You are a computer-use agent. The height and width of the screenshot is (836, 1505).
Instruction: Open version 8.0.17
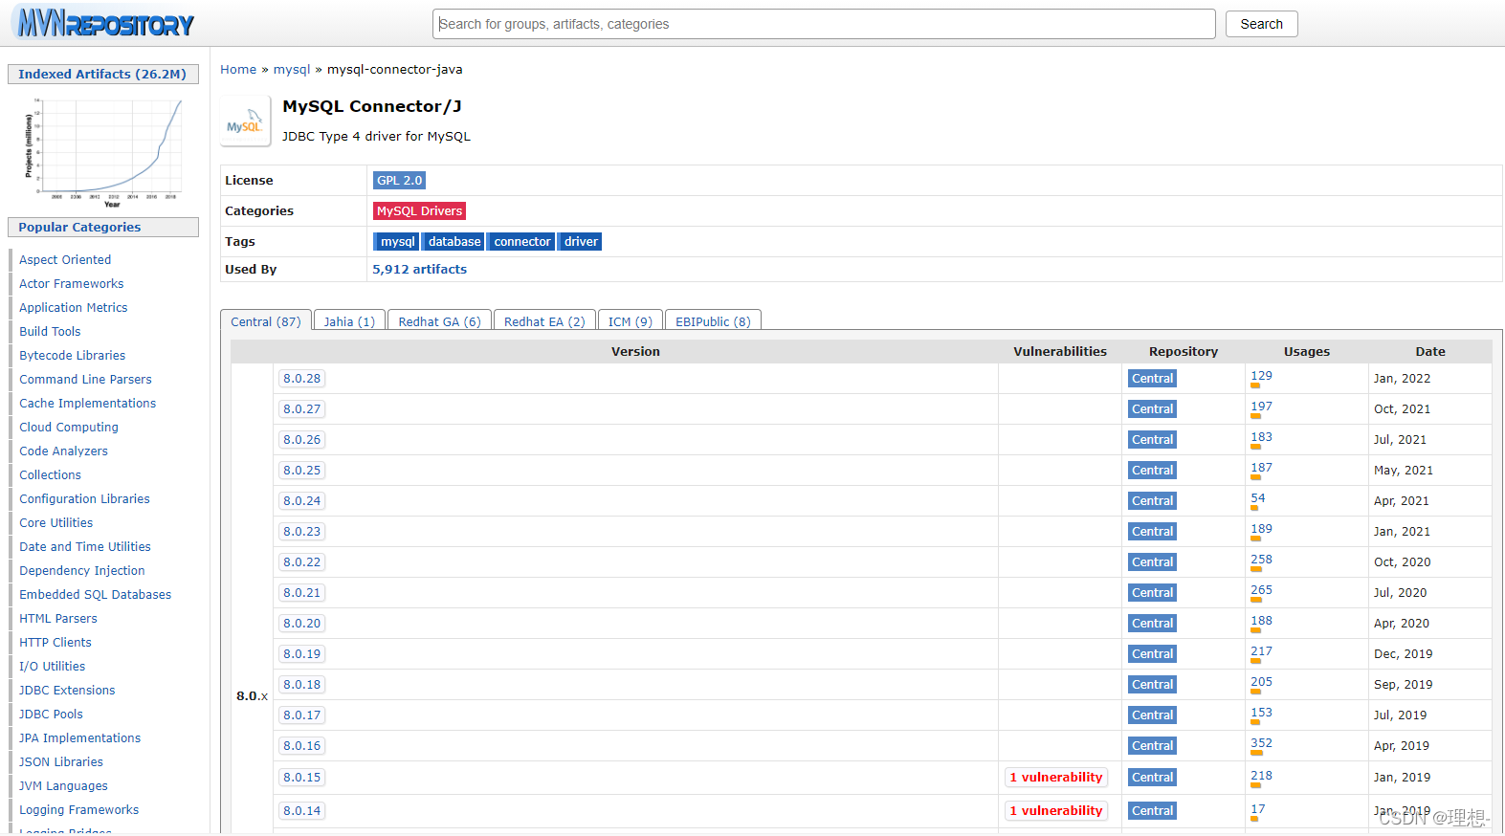[x=301, y=715]
